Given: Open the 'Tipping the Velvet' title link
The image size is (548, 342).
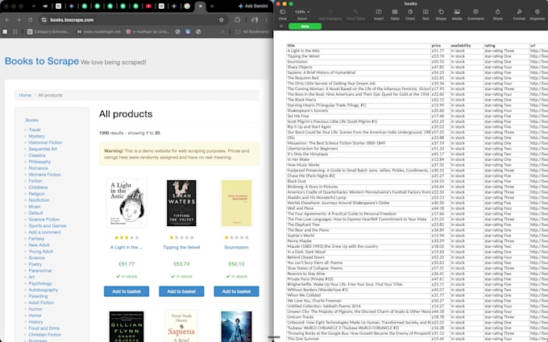Looking at the screenshot, I should pyautogui.click(x=181, y=247).
